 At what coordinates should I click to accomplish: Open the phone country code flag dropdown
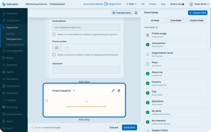58,48
